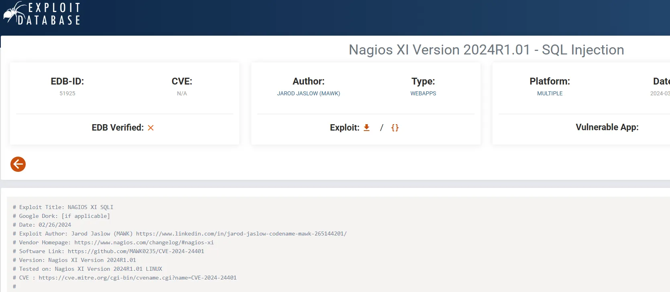Click the Exploit Title line in code block
Viewport: 670px width, 292px height.
pos(63,207)
